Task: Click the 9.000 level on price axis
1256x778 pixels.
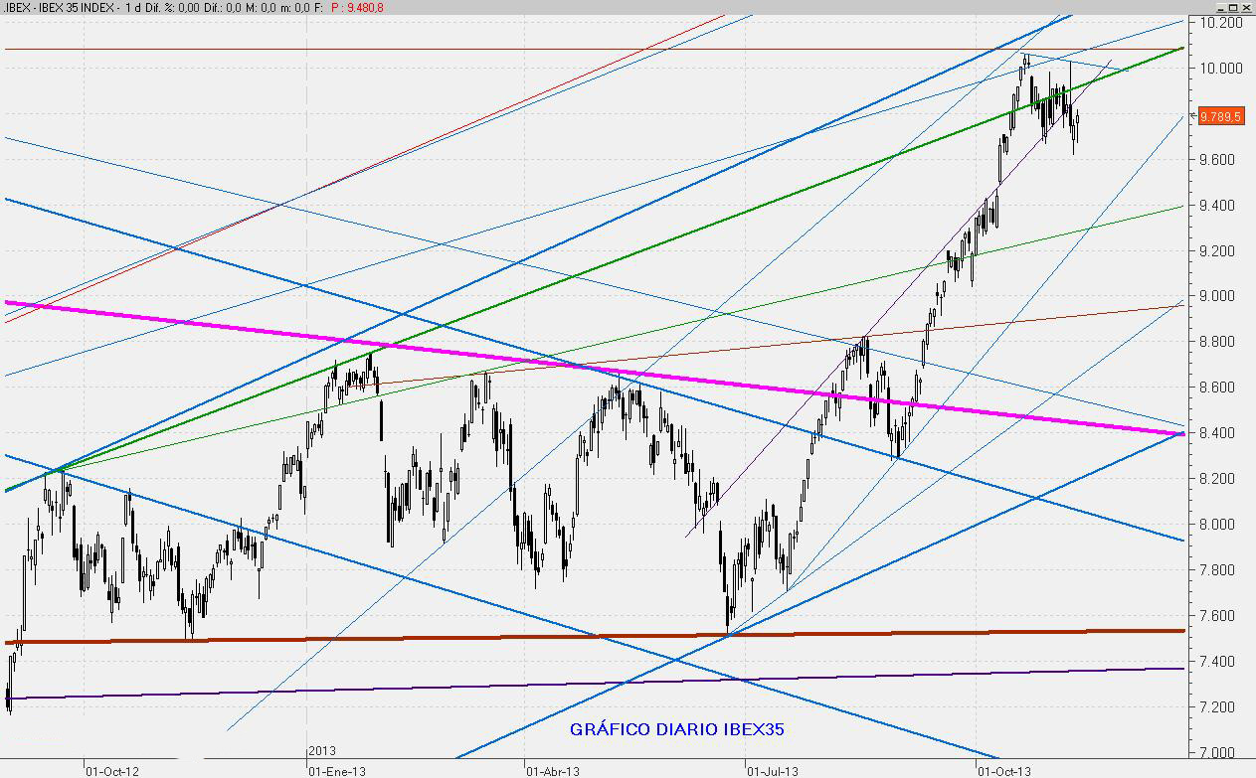Action: pyautogui.click(x=1220, y=296)
